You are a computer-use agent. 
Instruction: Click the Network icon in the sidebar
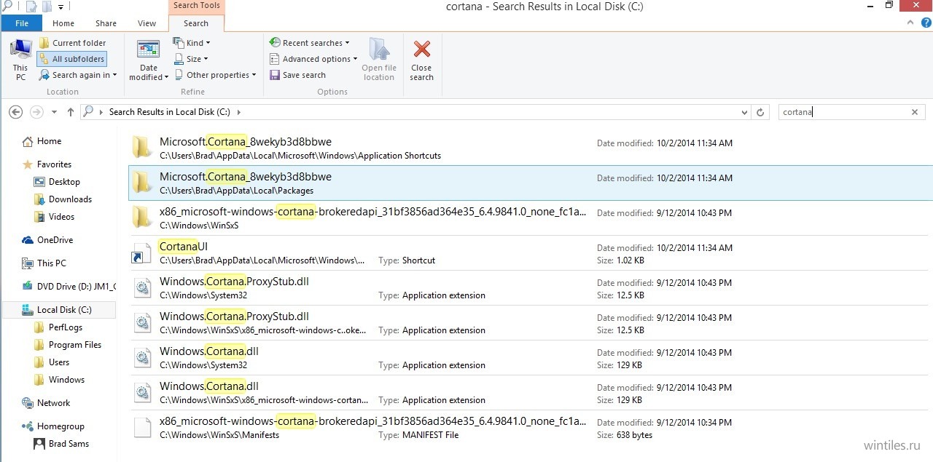(x=28, y=403)
